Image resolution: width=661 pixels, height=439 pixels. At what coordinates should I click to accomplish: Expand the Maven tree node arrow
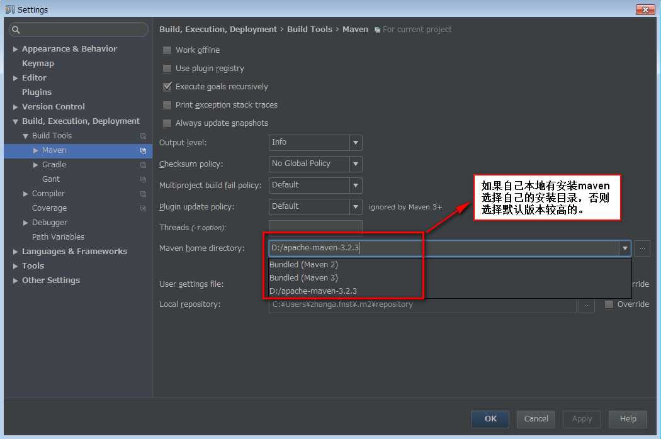click(x=35, y=150)
